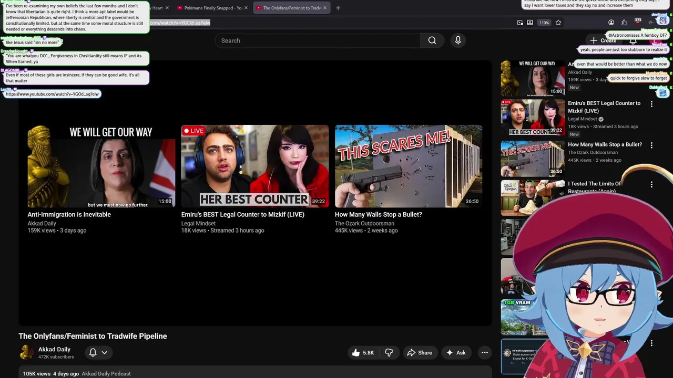673x378 pixels.
Task: Click Legal Mindset channel name in sidebar
Action: [582, 119]
